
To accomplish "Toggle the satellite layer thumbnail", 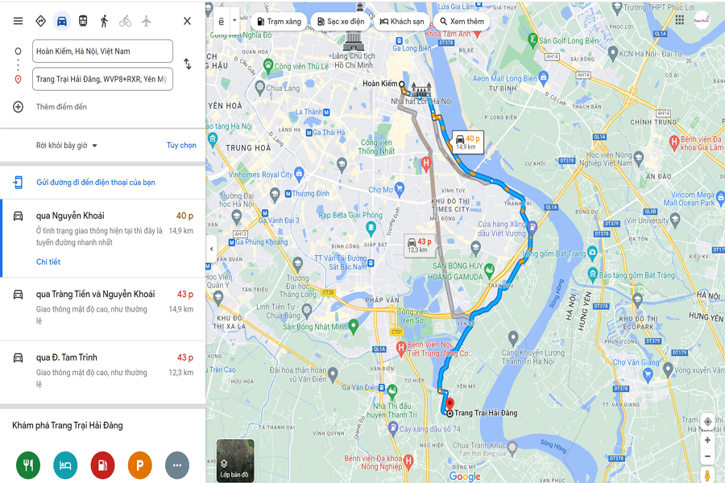I will tap(235, 460).
